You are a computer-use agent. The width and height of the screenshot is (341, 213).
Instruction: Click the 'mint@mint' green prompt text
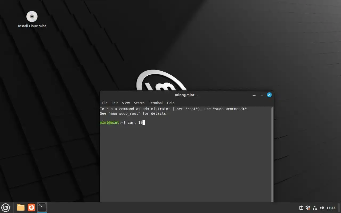[109, 122]
